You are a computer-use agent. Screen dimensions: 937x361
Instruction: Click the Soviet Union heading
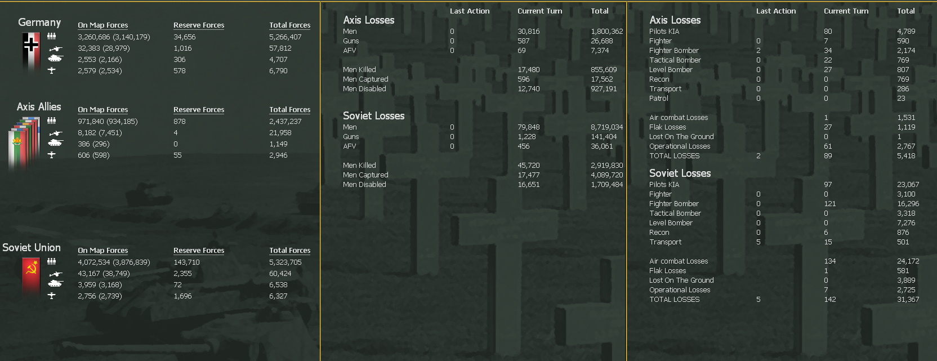click(x=32, y=247)
